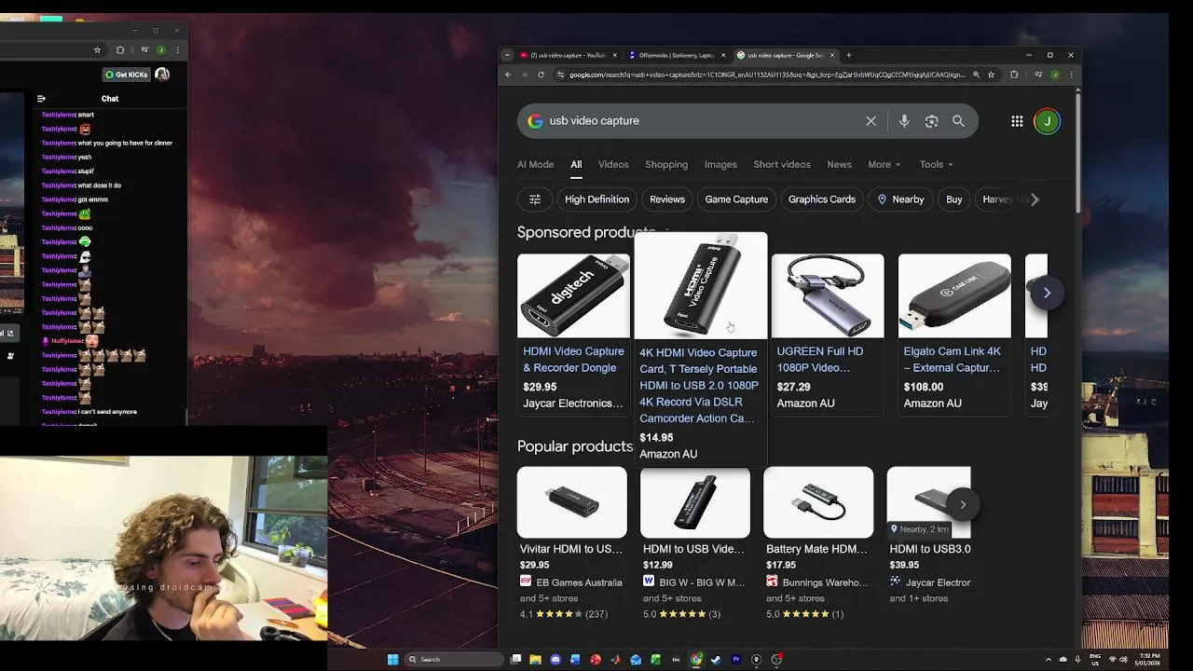Screen dimensions: 1193x671
Task: Open Discord from the taskbar
Action: click(x=555, y=660)
